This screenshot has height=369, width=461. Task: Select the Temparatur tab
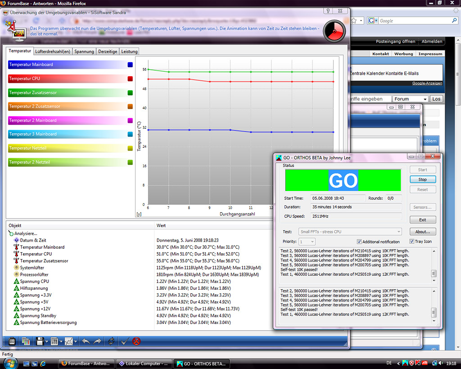coord(20,51)
